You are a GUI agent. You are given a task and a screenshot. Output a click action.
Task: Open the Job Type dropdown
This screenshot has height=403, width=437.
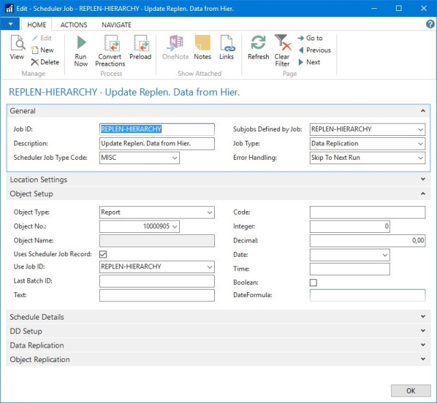(x=420, y=144)
